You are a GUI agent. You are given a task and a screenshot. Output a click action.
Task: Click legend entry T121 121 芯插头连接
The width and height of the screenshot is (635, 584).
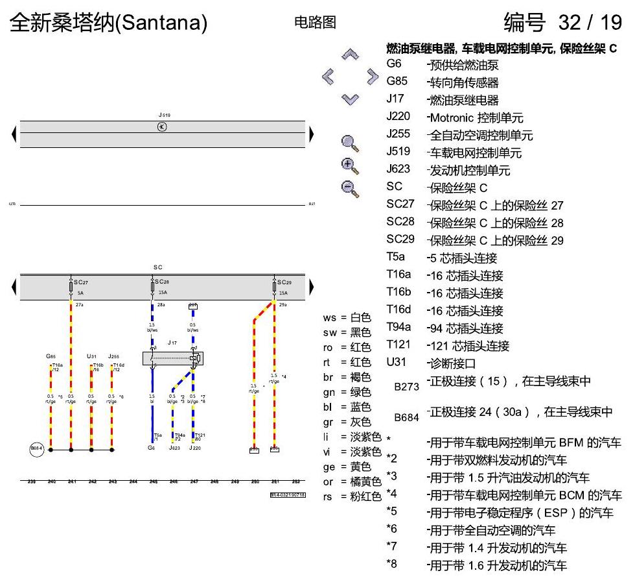tap(448, 345)
